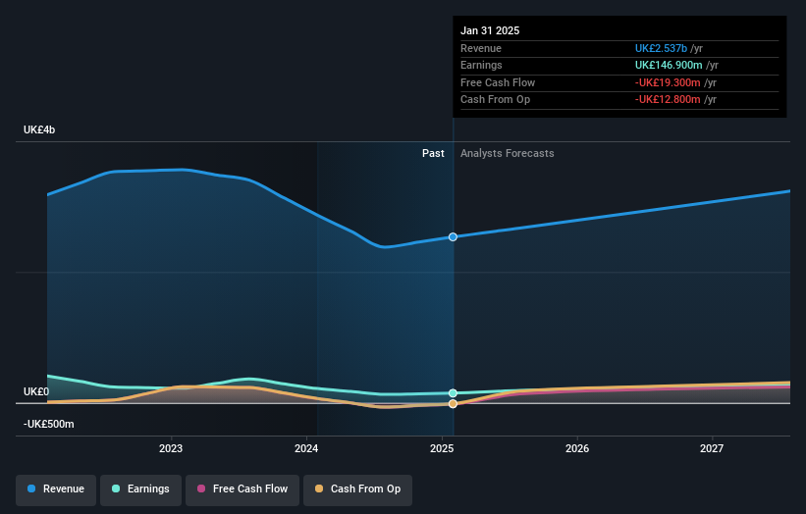This screenshot has height=514, width=806.
Task: Select the Earnings data point marker
Action: 453,393
